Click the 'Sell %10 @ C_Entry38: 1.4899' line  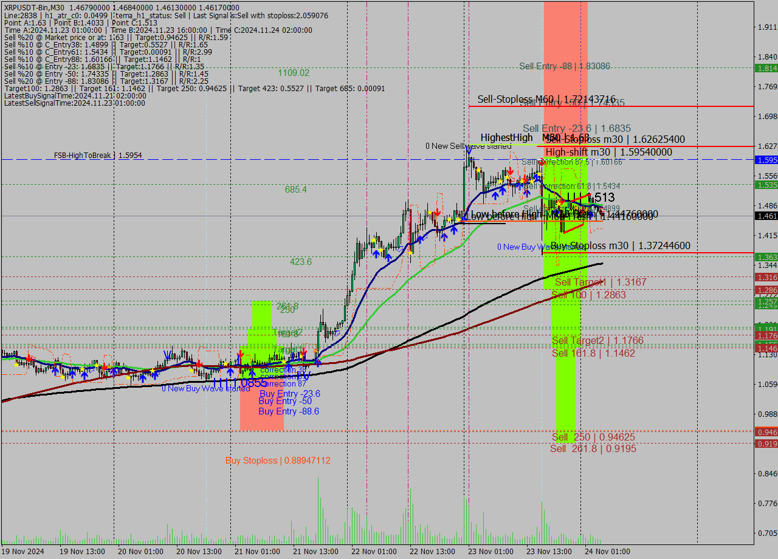[x=106, y=44]
